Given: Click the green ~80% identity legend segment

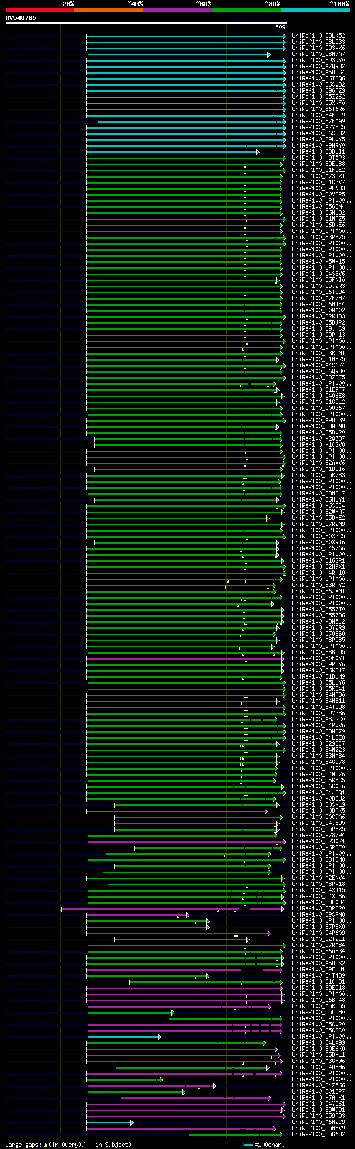Looking at the screenshot, I should 246,10.
